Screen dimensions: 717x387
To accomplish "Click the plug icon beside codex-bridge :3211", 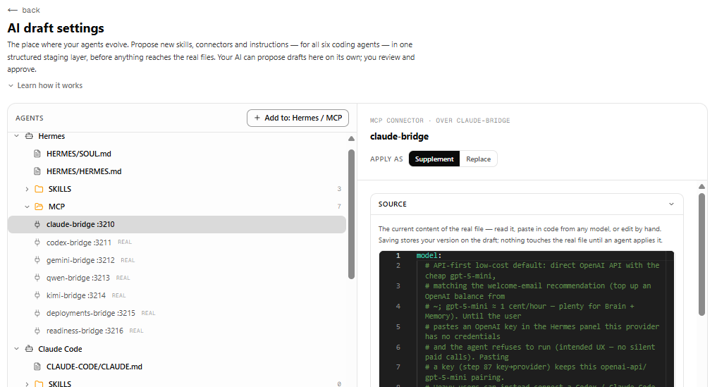I will [x=37, y=242].
